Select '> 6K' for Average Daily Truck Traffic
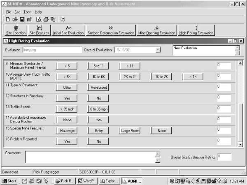 (67, 76)
